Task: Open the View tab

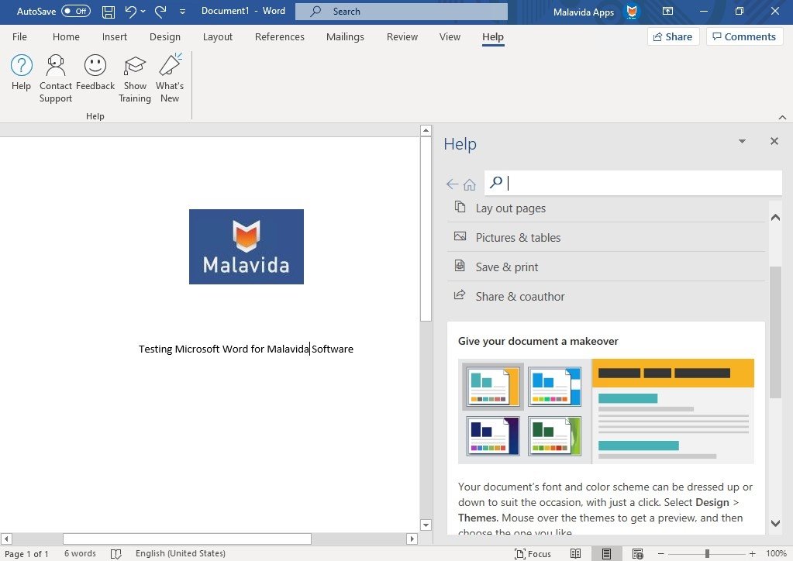Action: click(x=450, y=37)
